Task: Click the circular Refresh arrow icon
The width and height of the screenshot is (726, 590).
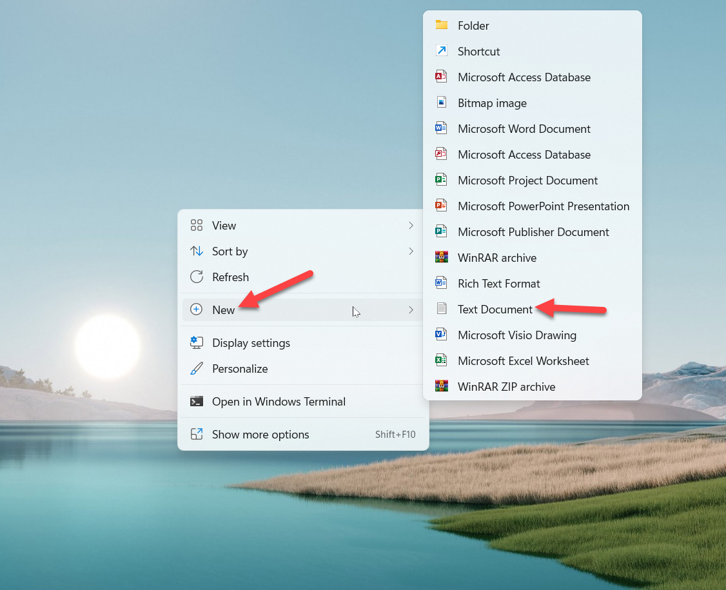Action: pyautogui.click(x=197, y=277)
